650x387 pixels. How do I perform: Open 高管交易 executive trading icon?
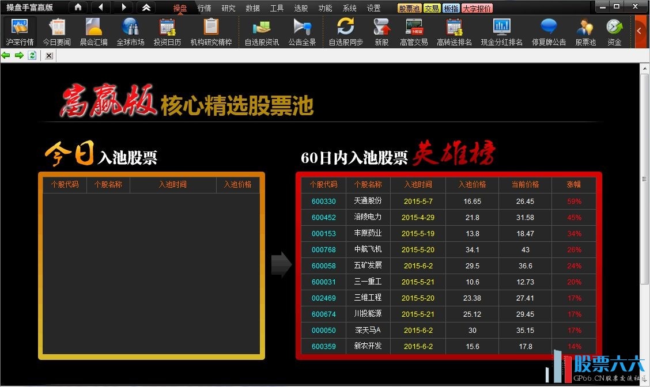tap(414, 32)
